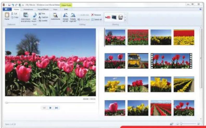Change thumbnail size from status bar icon
The height and width of the screenshot is (128, 206).
[172, 124]
